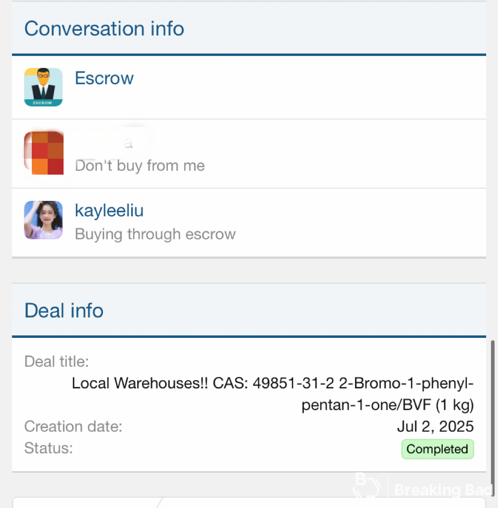Viewport: 498px width, 508px height.
Task: Click the Escrow username link
Action: coord(104,78)
